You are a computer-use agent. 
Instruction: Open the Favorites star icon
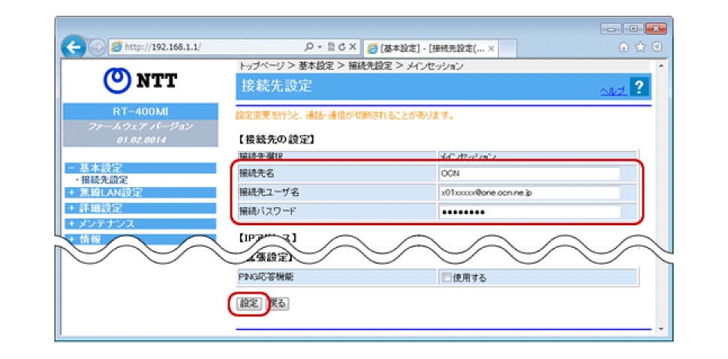click(x=642, y=47)
